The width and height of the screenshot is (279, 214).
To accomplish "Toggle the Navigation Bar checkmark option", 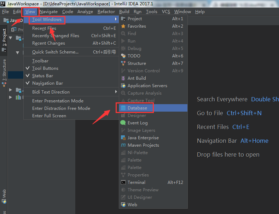I will (71, 83).
